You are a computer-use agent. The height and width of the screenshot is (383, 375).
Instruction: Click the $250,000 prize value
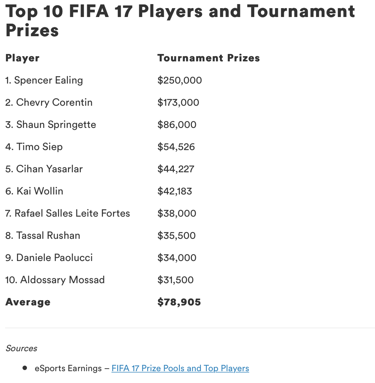[180, 80]
